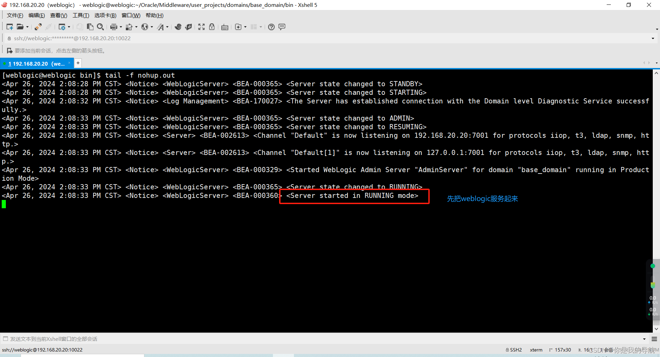660x357 pixels.
Task: Open the font icon dropdown arrow
Action: (x=167, y=27)
